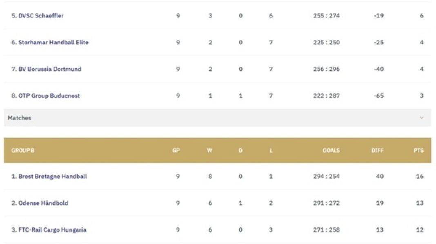Click the W column header
The width and height of the screenshot is (436, 244).
coord(210,150)
